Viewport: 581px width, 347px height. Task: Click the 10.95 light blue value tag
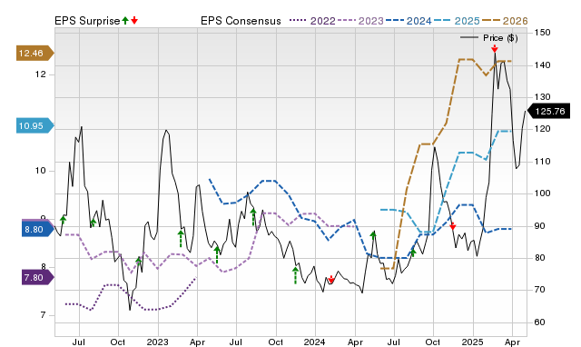click(x=34, y=125)
